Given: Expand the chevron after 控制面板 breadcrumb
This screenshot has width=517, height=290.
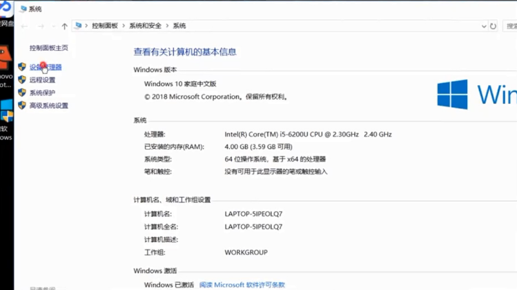Looking at the screenshot, I should (124, 26).
